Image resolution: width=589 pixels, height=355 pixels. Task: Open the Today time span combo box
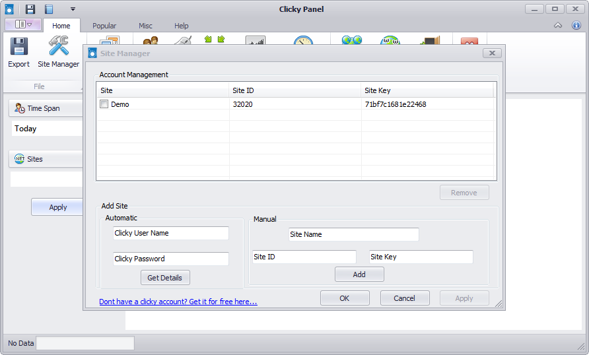(x=47, y=129)
